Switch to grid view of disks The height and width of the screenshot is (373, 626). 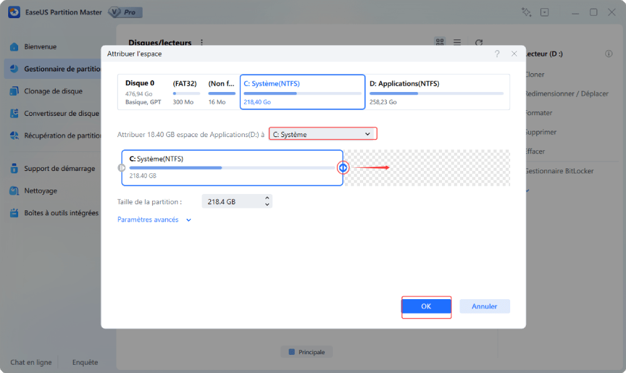(440, 42)
